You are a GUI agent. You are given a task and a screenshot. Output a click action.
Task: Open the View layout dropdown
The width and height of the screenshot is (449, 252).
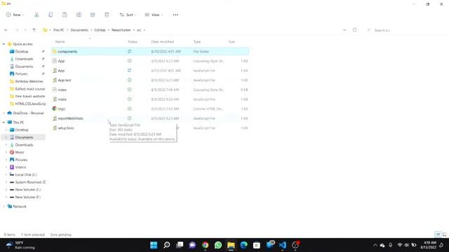coord(154,15)
